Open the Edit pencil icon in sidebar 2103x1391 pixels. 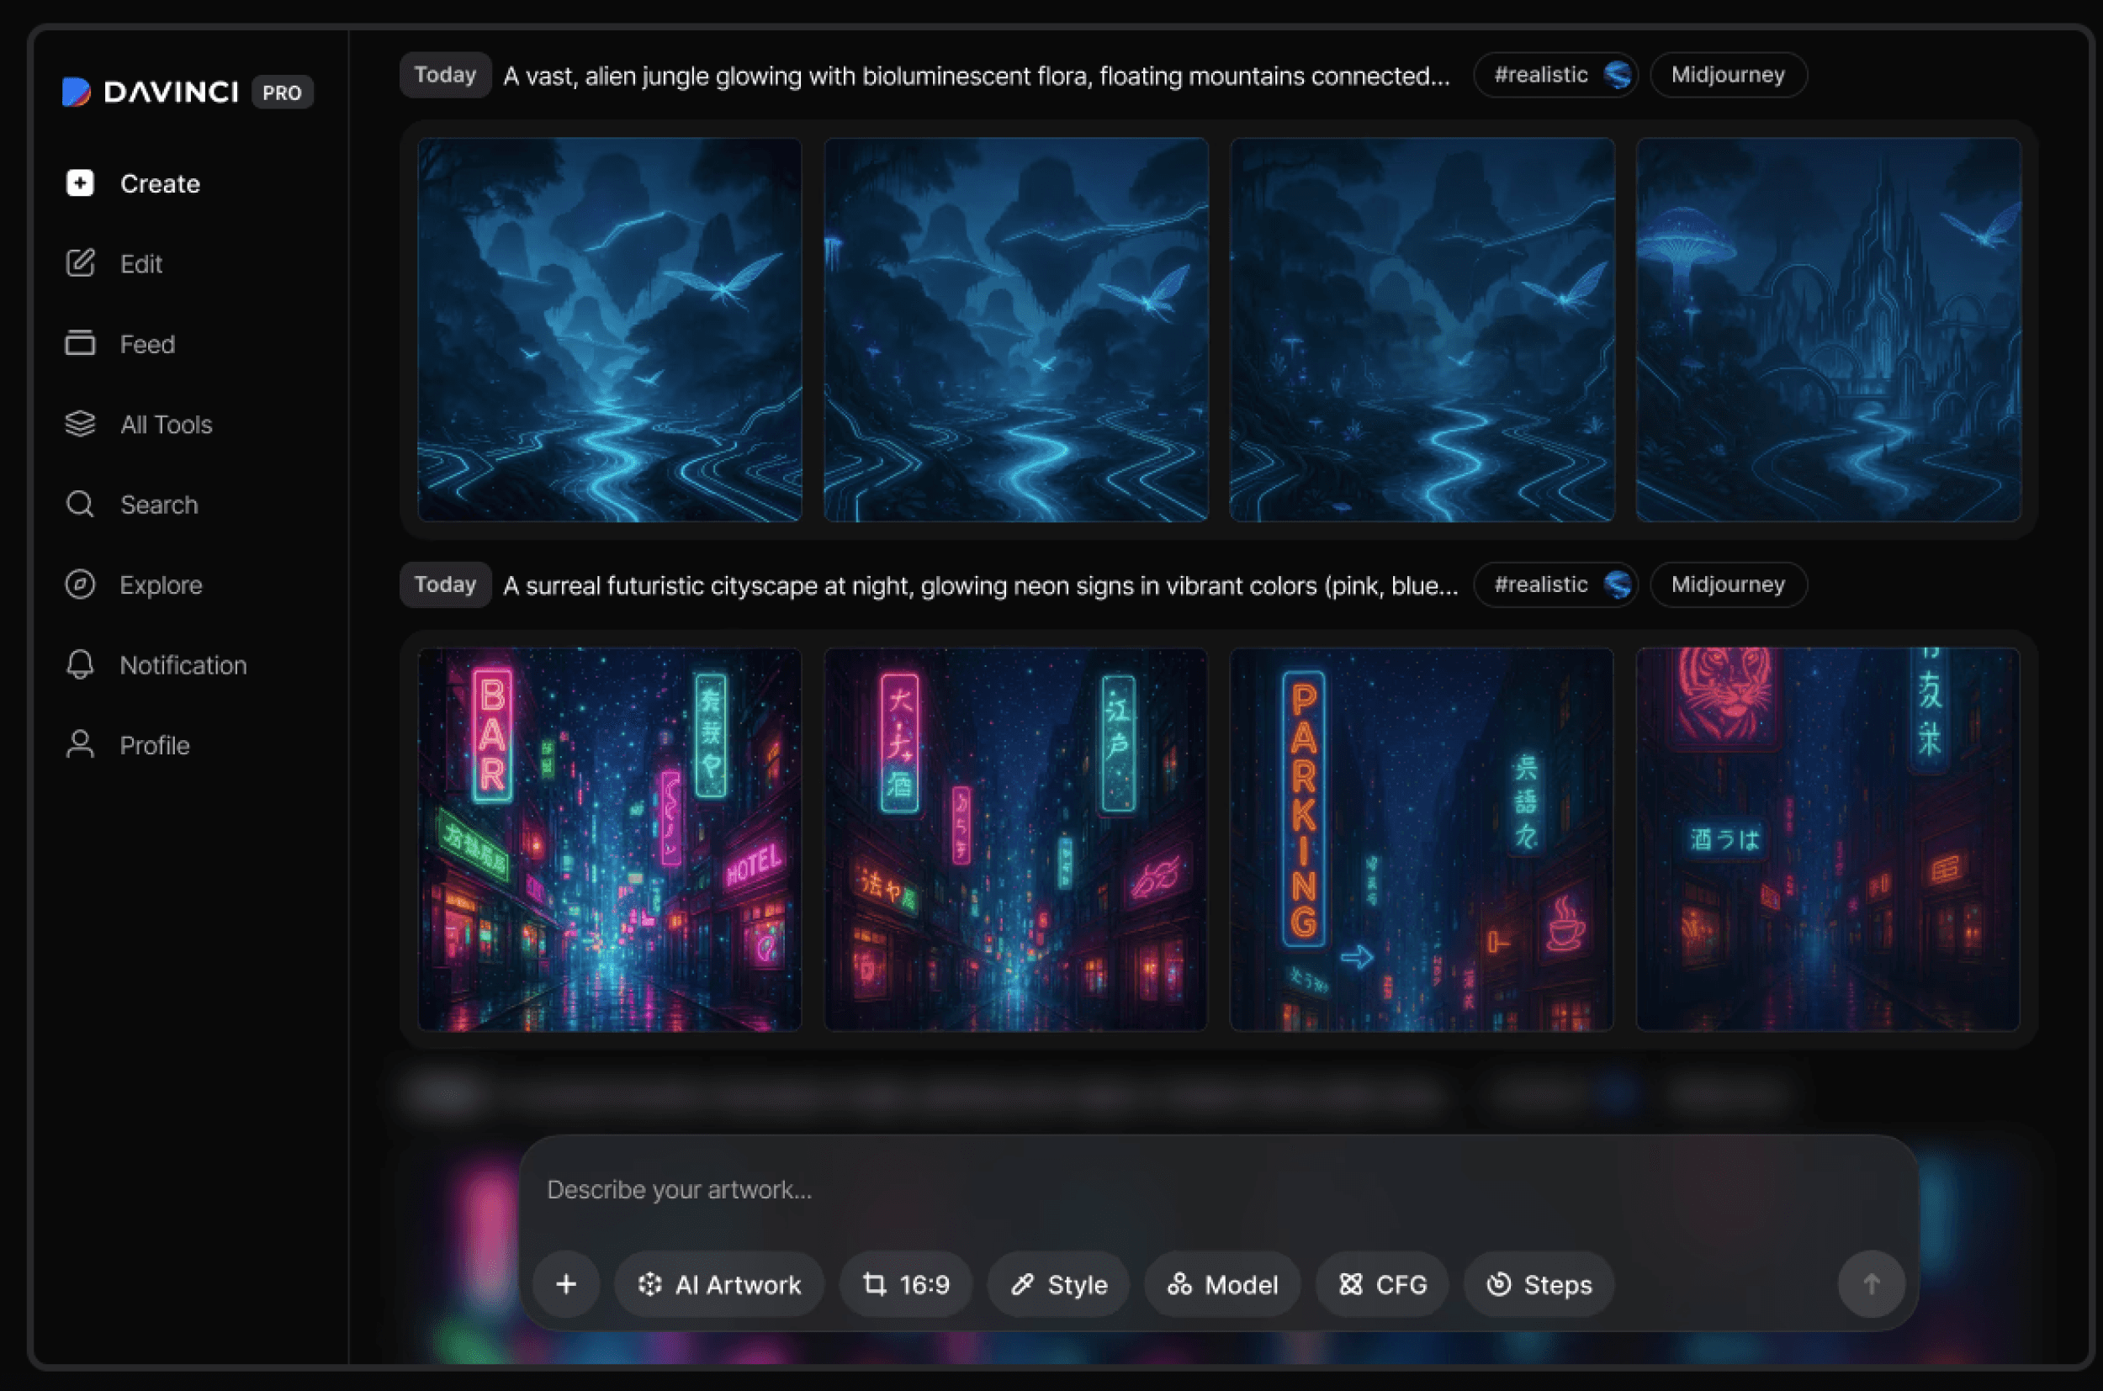click(80, 263)
